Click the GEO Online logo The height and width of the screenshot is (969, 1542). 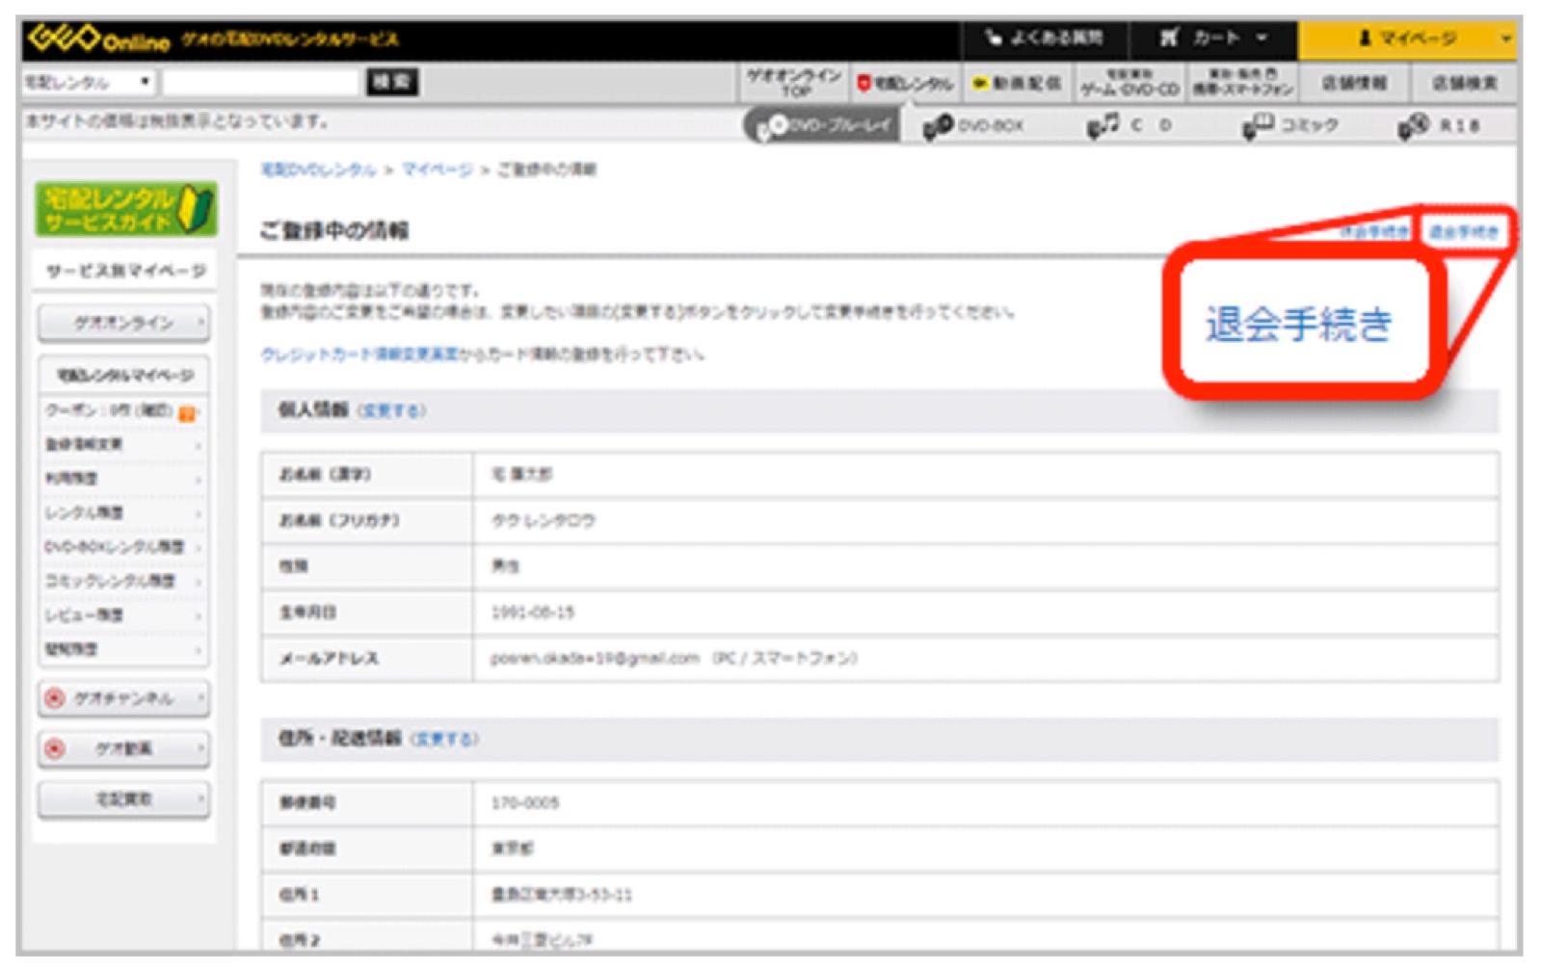pos(98,39)
